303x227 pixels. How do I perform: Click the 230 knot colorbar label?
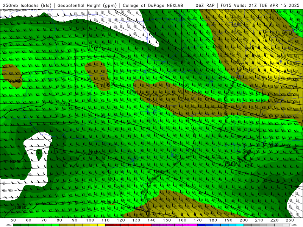point(290,220)
